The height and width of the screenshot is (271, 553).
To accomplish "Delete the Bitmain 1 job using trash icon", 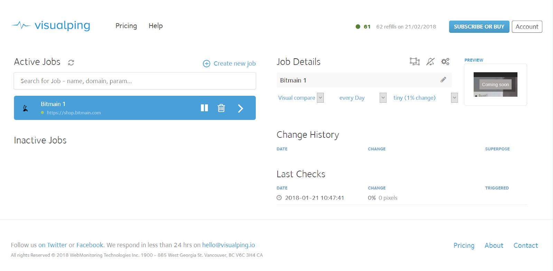I will (221, 108).
